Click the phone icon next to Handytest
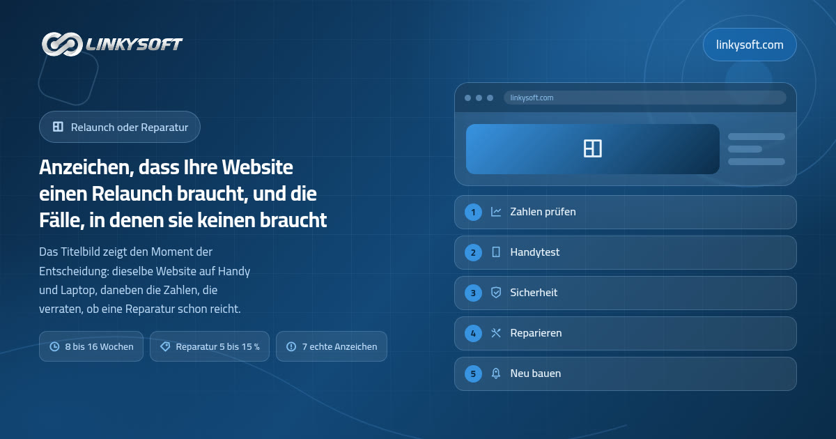Screen dimensions: 836x439 (x=496, y=252)
